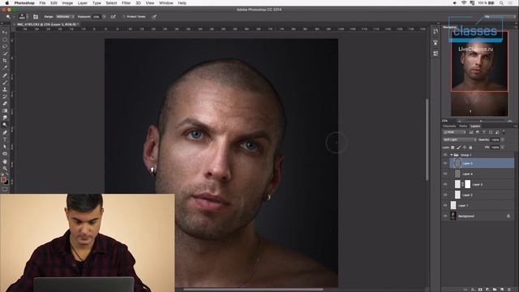Open the File menu

click(42, 3)
